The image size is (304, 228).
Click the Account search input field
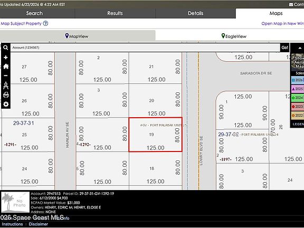coord(145,47)
